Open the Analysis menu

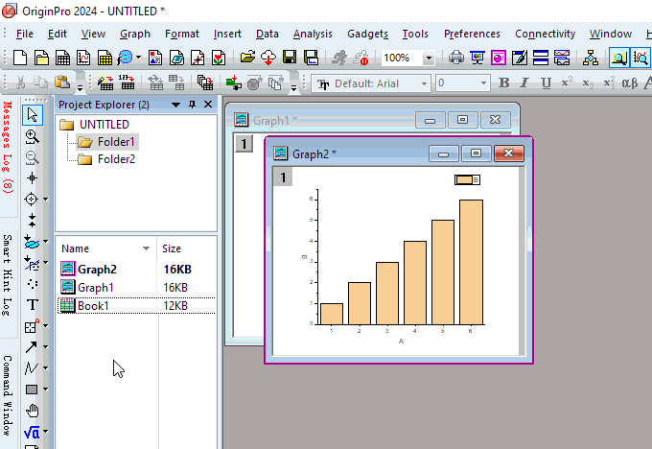(x=313, y=34)
